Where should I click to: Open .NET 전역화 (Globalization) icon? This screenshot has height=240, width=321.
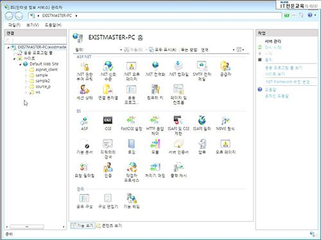155,68
